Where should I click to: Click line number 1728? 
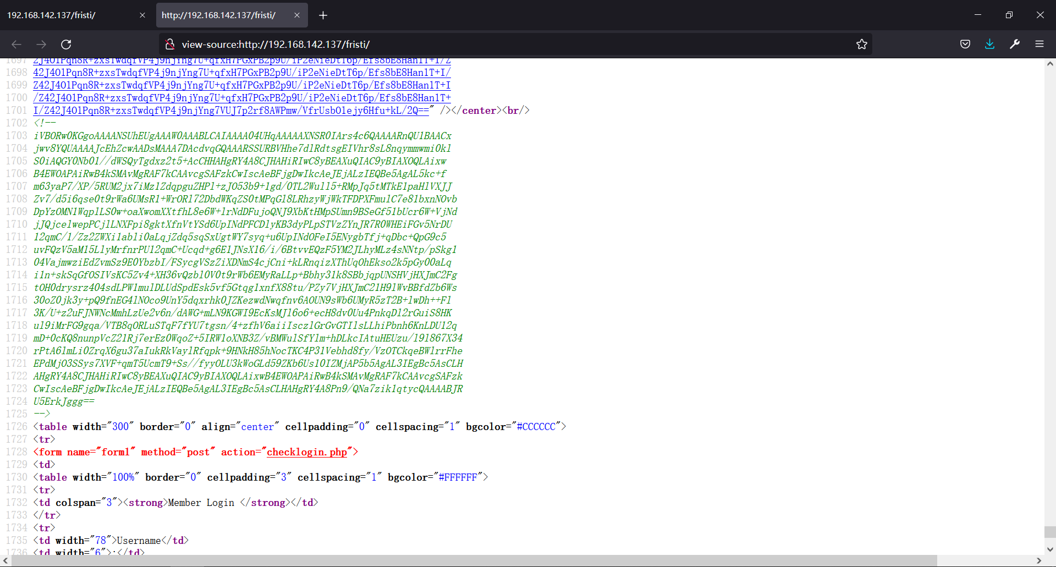coord(16,452)
